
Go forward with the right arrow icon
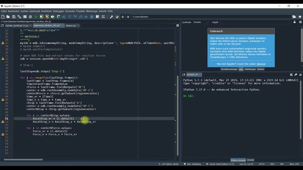click(128, 17)
